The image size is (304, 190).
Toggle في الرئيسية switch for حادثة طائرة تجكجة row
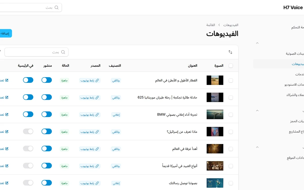coord(28,97)
